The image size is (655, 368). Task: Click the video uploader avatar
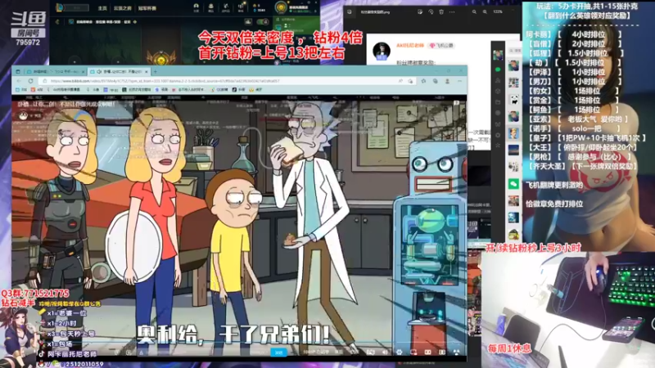coord(24,115)
